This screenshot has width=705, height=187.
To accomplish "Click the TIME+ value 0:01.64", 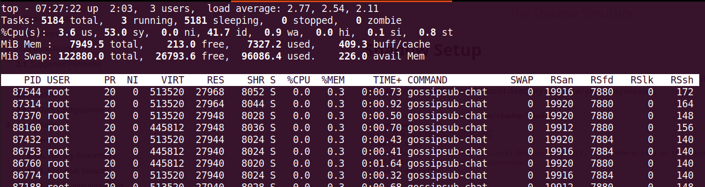I will 382,163.
